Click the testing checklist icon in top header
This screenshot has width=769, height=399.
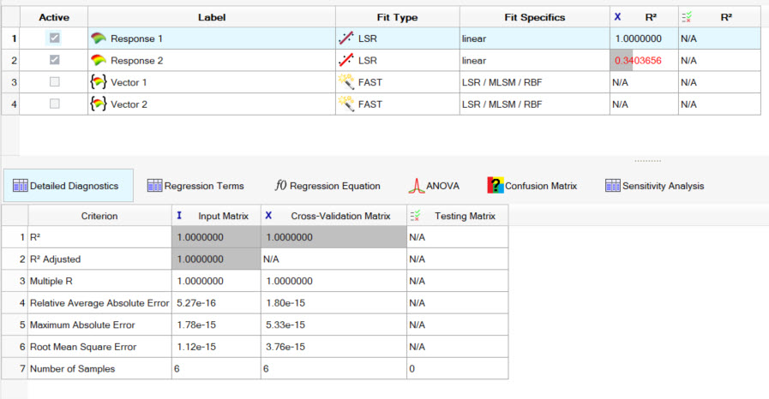click(x=687, y=17)
